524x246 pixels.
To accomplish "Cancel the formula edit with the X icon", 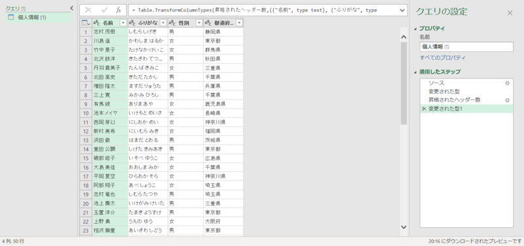I will tap(88, 10).
